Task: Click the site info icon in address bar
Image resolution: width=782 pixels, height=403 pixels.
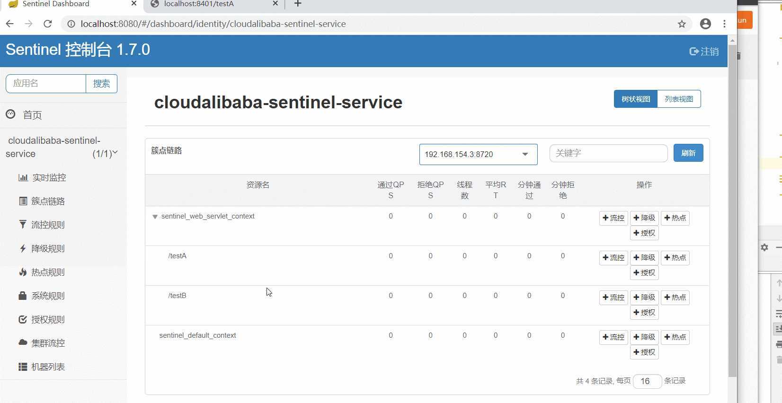Action: pyautogui.click(x=71, y=24)
